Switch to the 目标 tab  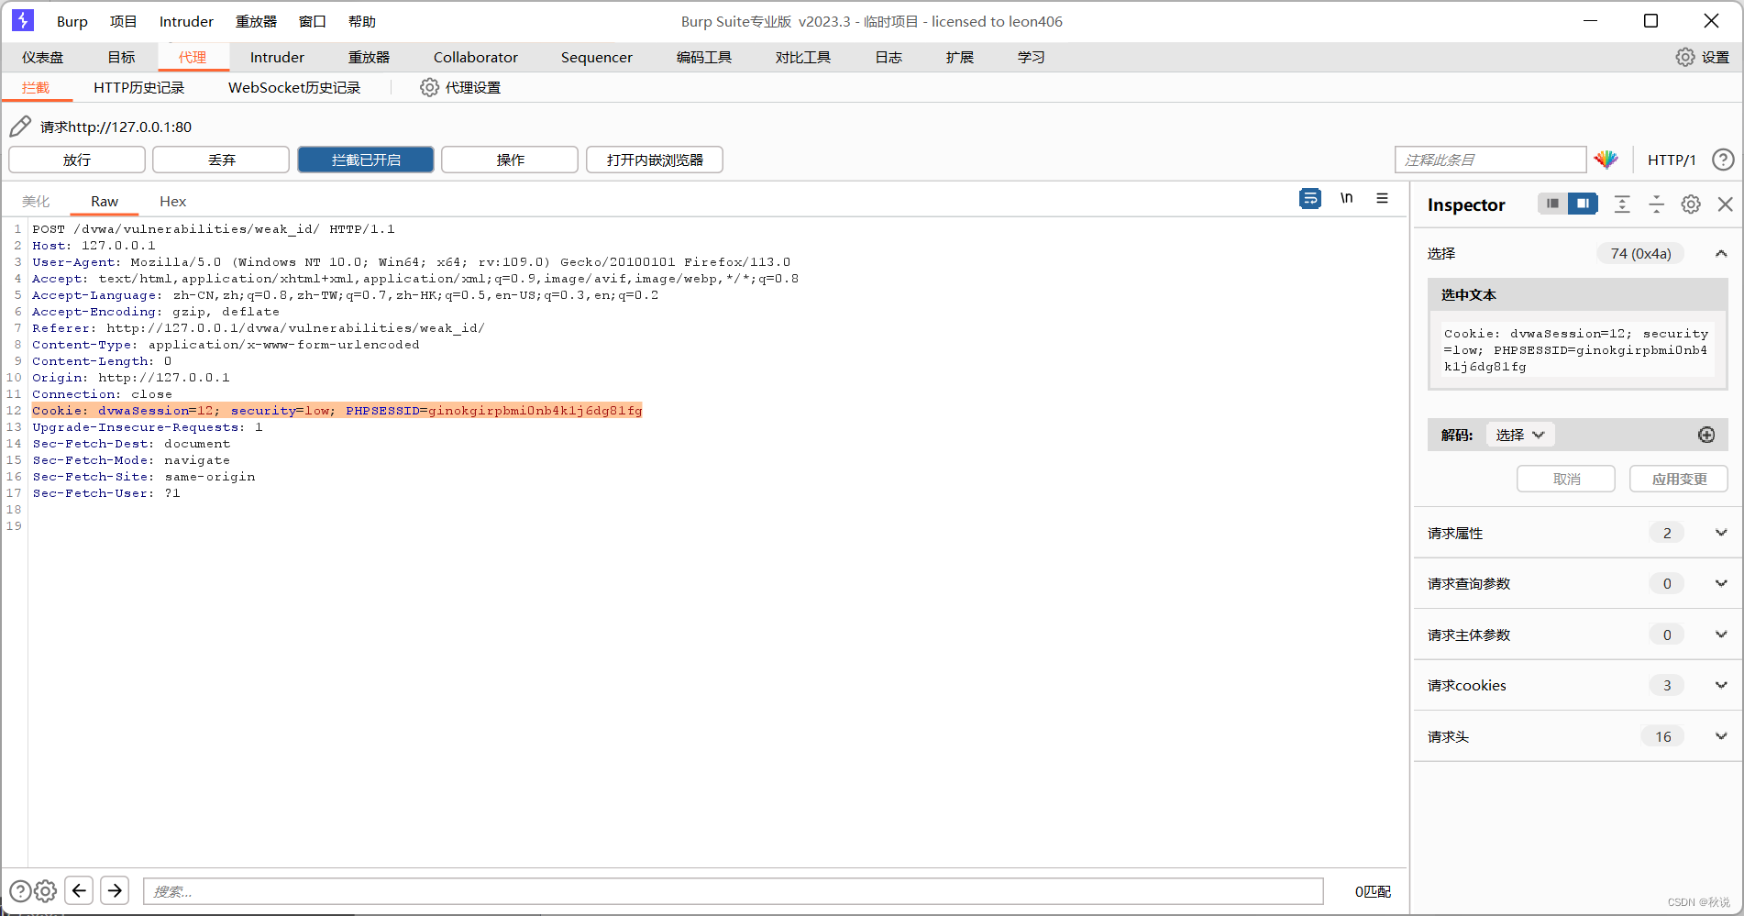(x=121, y=57)
